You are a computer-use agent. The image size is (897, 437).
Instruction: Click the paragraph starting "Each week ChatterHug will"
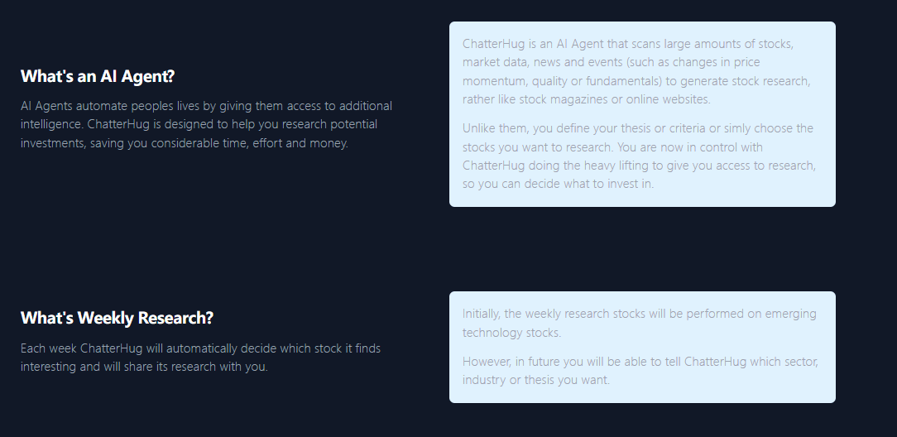(200, 358)
